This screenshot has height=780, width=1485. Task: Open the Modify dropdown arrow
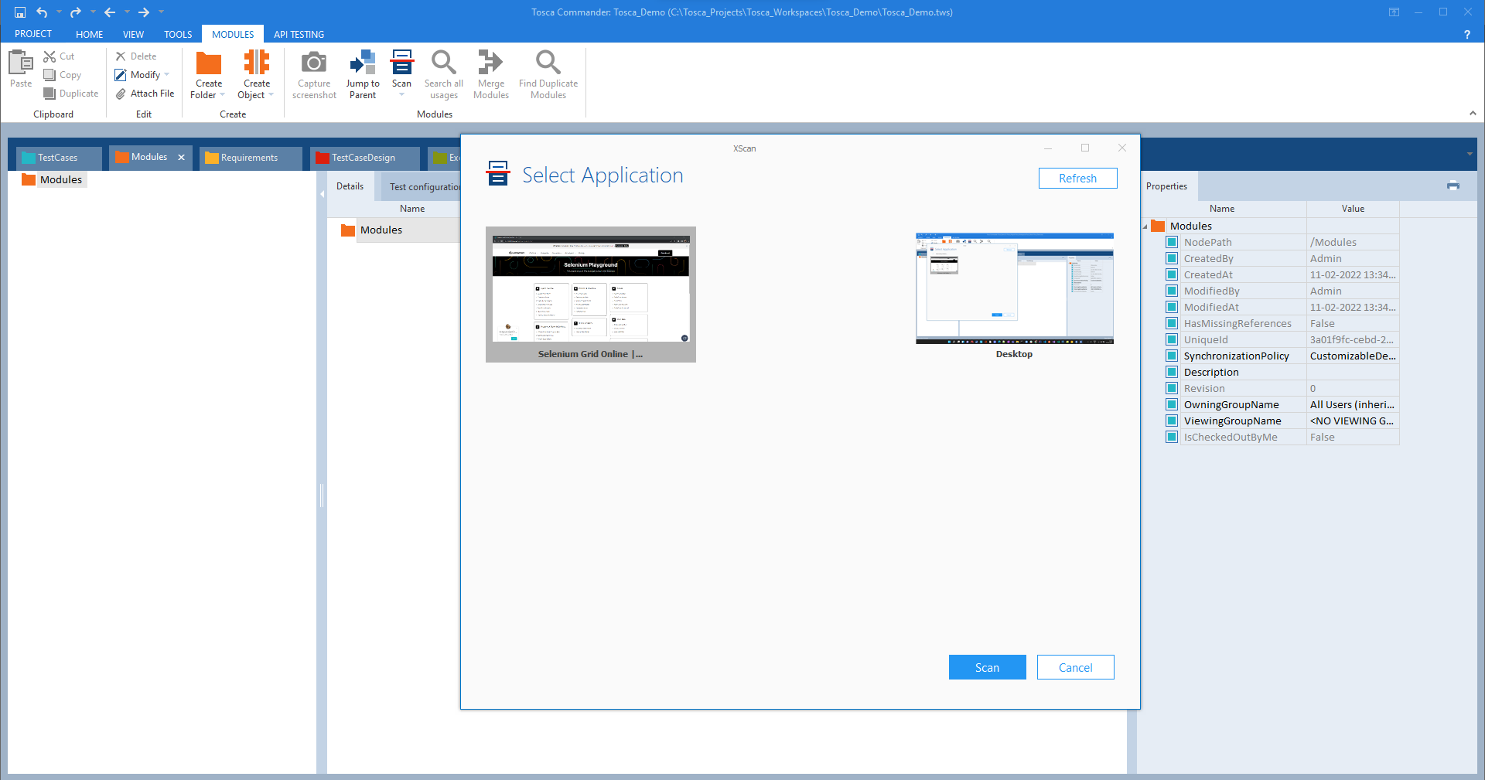tap(166, 75)
